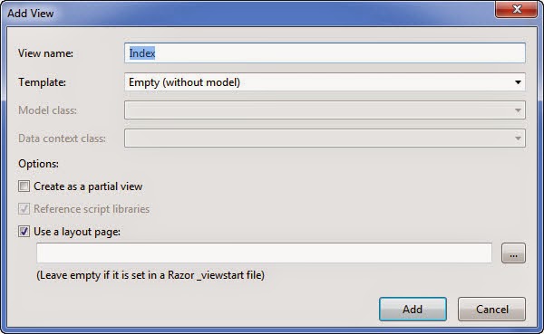Toggle Reference script libraries checkbox
The height and width of the screenshot is (334, 544).
(x=24, y=209)
